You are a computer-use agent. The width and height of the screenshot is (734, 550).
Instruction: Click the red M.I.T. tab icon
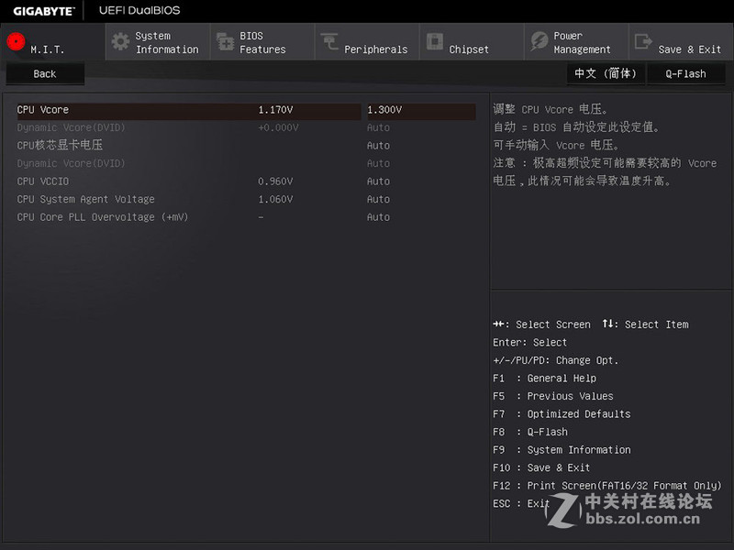[16, 41]
